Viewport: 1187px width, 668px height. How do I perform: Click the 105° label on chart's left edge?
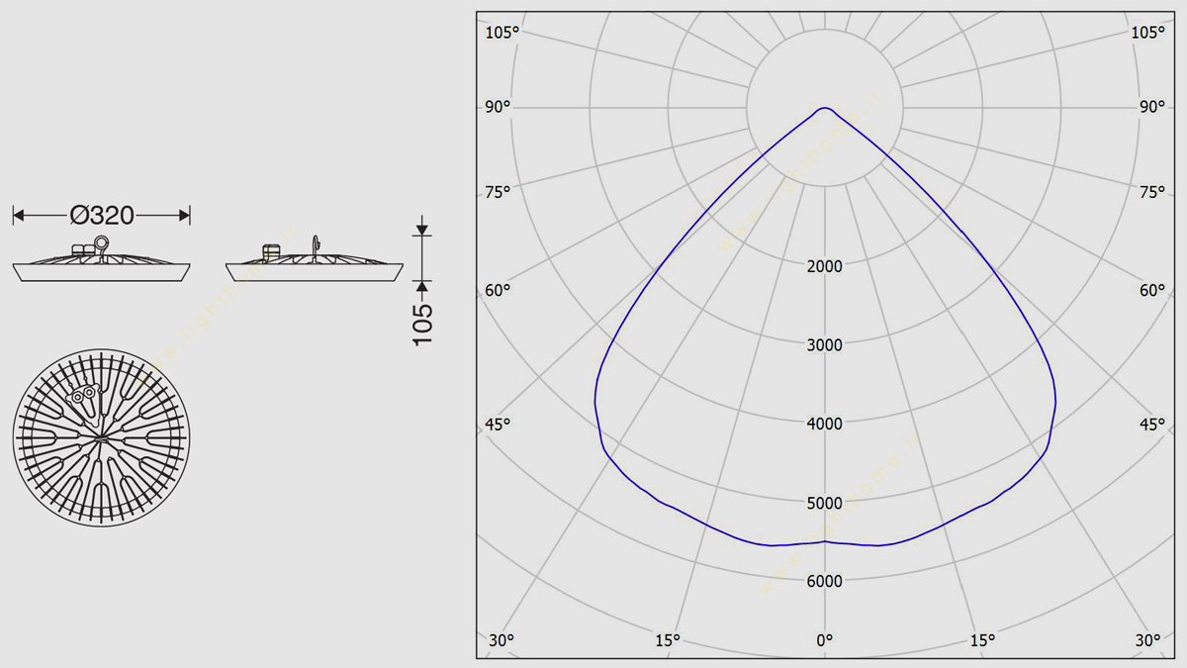coord(502,33)
